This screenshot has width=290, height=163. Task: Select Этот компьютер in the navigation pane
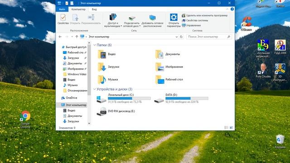[x=73, y=105]
